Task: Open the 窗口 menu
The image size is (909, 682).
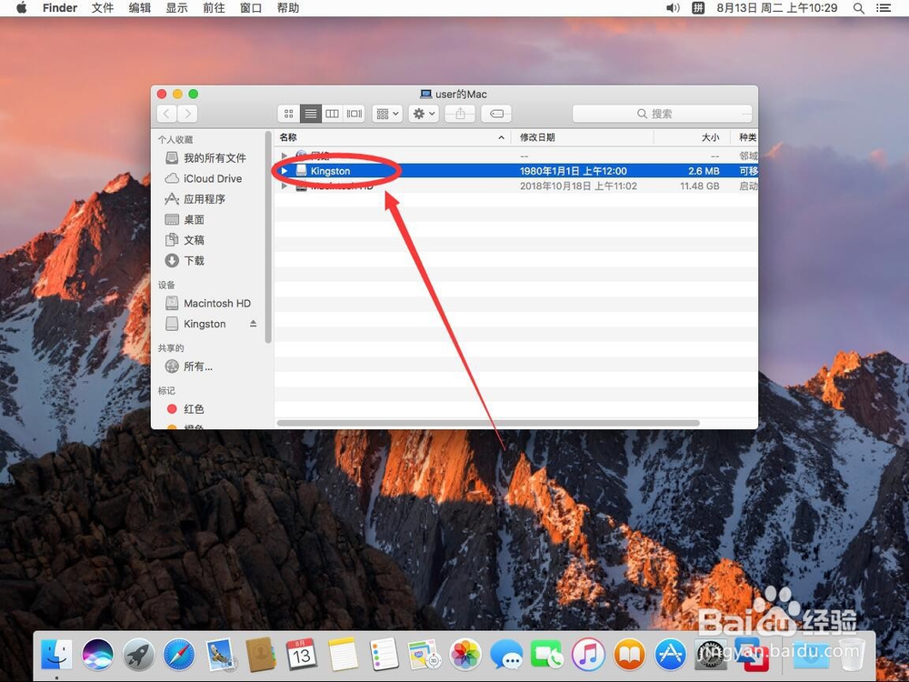Action: pos(251,8)
